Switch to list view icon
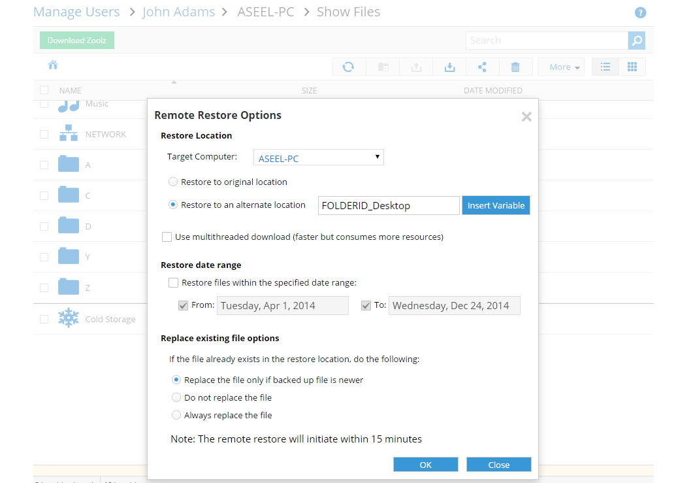 [x=605, y=67]
